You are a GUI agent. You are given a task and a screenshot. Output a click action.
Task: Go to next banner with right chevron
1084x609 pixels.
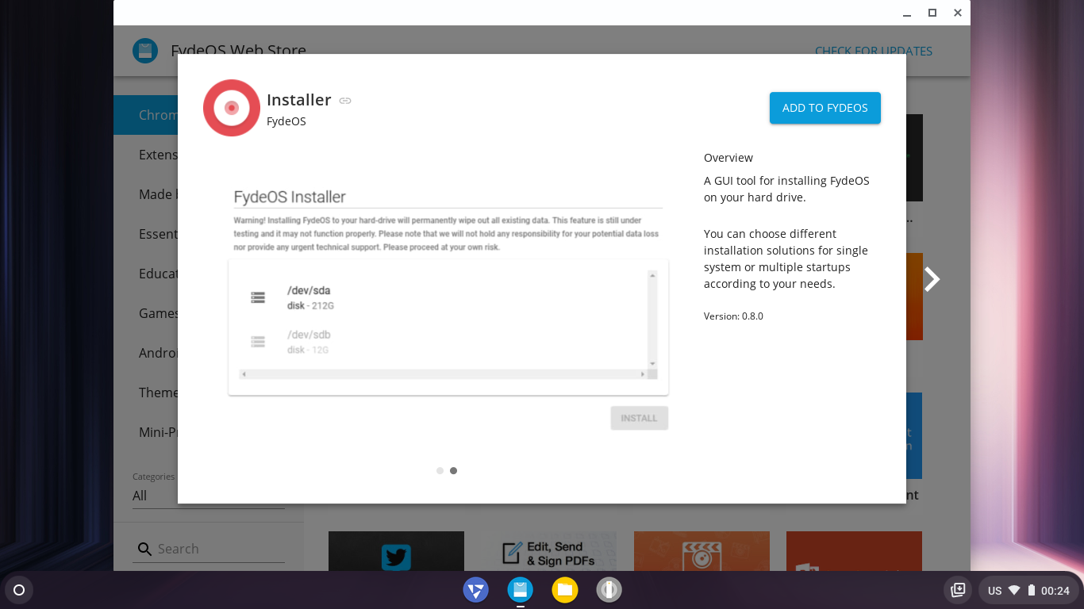[x=932, y=279]
